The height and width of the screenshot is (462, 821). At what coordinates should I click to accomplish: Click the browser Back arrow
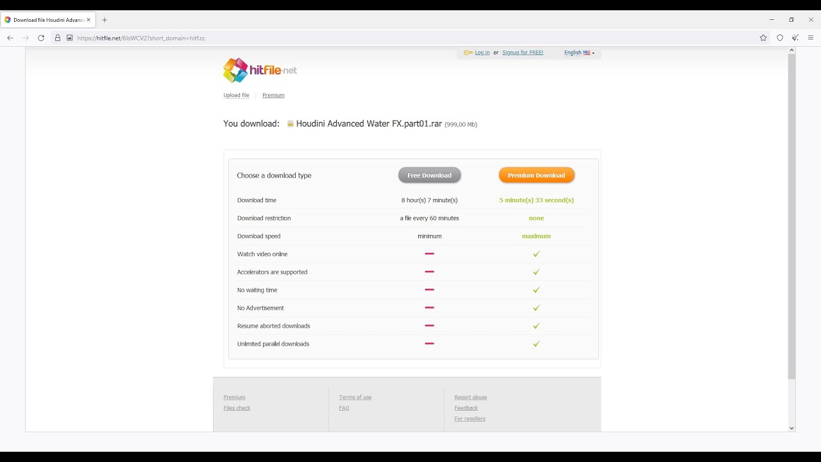10,38
